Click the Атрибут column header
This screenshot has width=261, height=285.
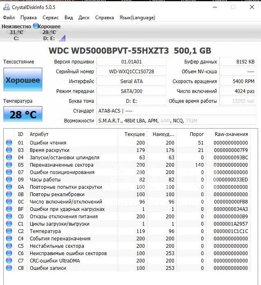pyautogui.click(x=73, y=134)
